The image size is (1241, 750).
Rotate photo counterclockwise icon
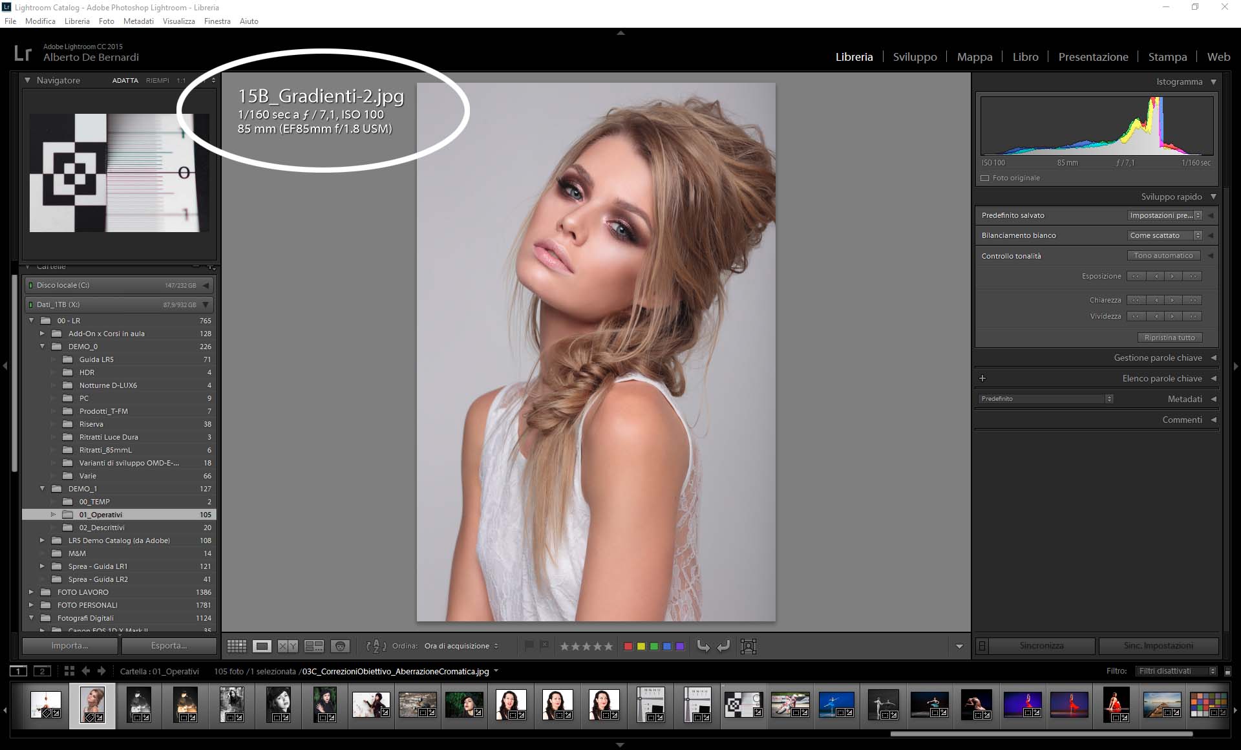(703, 646)
